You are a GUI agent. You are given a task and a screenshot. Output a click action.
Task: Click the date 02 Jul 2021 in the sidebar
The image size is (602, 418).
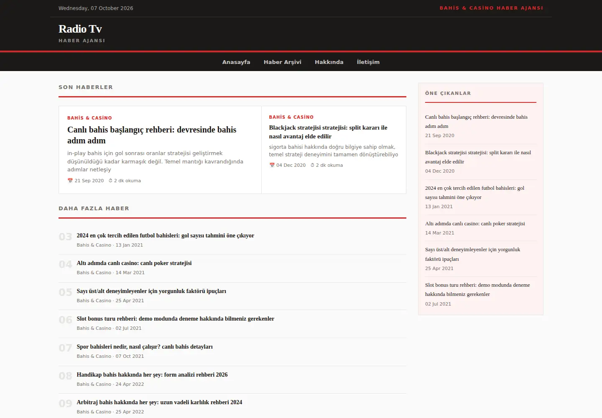[438, 304]
